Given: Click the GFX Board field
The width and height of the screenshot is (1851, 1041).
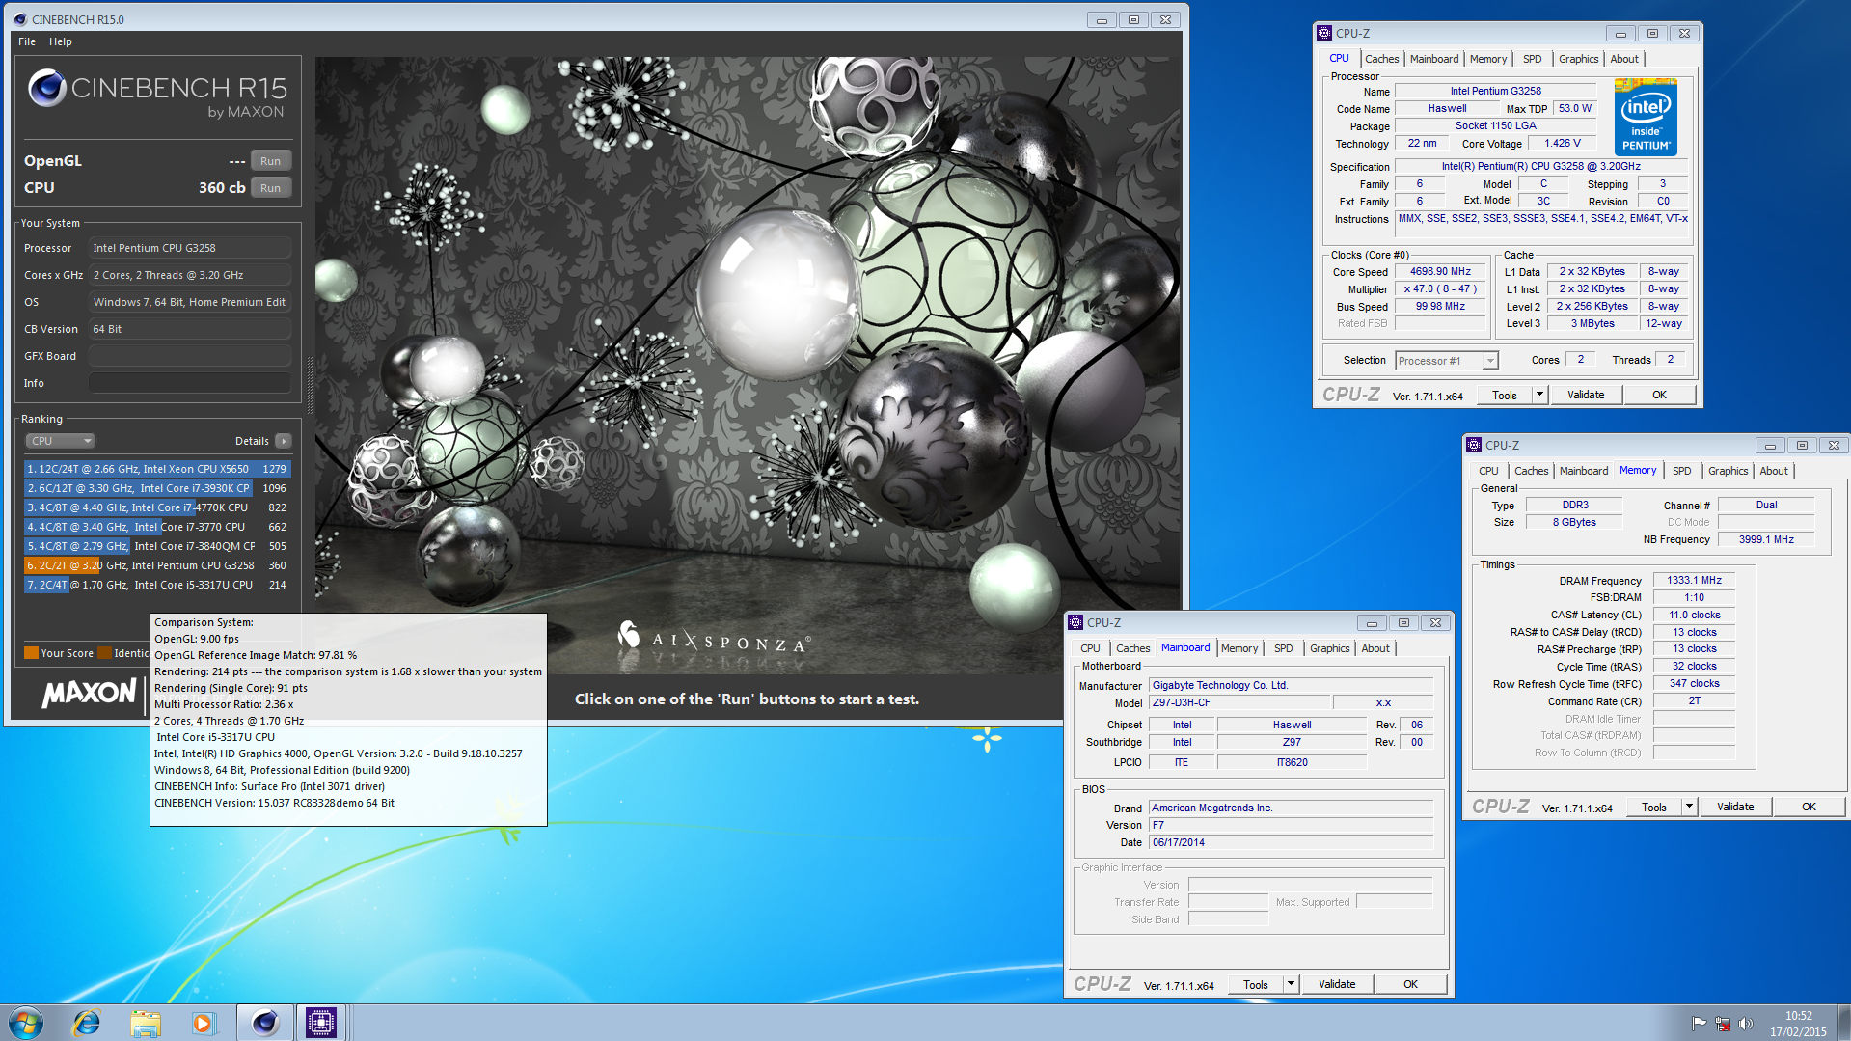Looking at the screenshot, I should 190,356.
